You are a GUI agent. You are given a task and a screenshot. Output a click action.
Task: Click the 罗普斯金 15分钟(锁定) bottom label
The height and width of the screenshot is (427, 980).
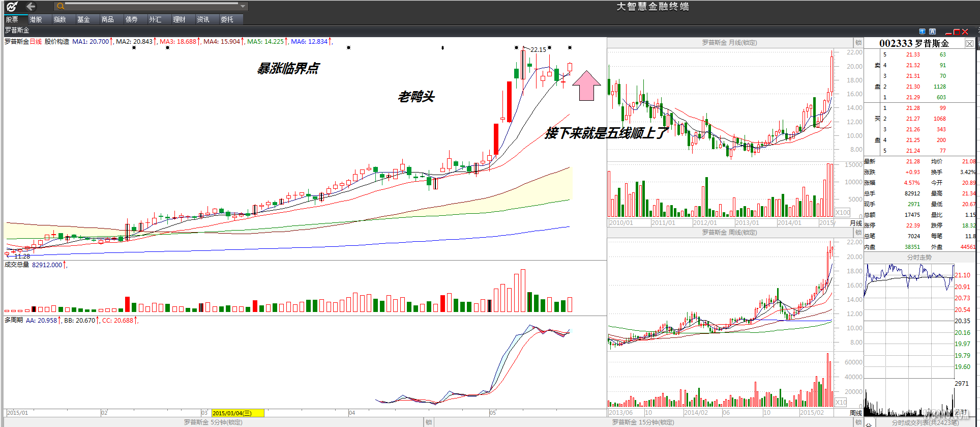[643, 422]
